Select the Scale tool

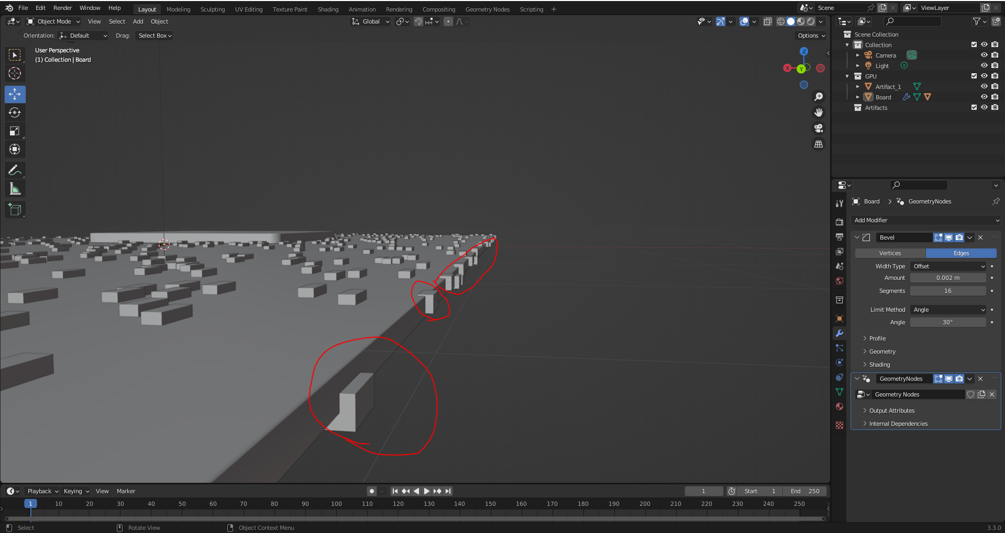click(15, 131)
